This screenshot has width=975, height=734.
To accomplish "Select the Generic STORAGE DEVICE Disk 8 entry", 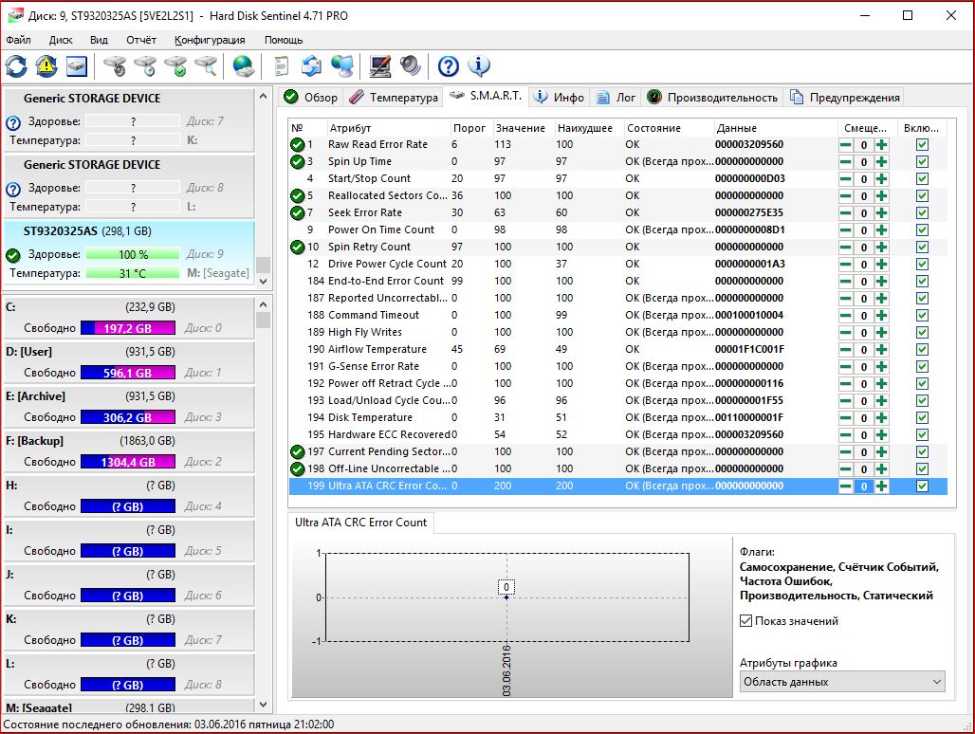I will pyautogui.click(x=129, y=186).
